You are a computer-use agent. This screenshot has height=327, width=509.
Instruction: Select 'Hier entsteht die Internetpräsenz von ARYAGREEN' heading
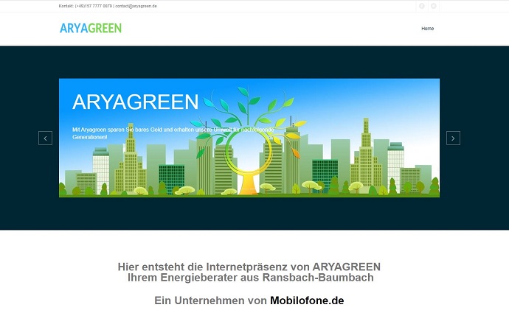tap(249, 267)
